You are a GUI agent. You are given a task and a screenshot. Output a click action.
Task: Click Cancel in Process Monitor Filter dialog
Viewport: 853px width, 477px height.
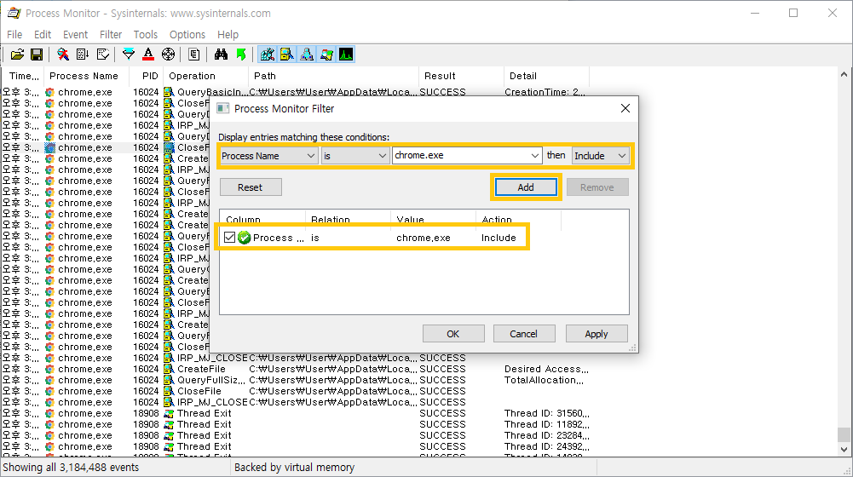coord(523,333)
